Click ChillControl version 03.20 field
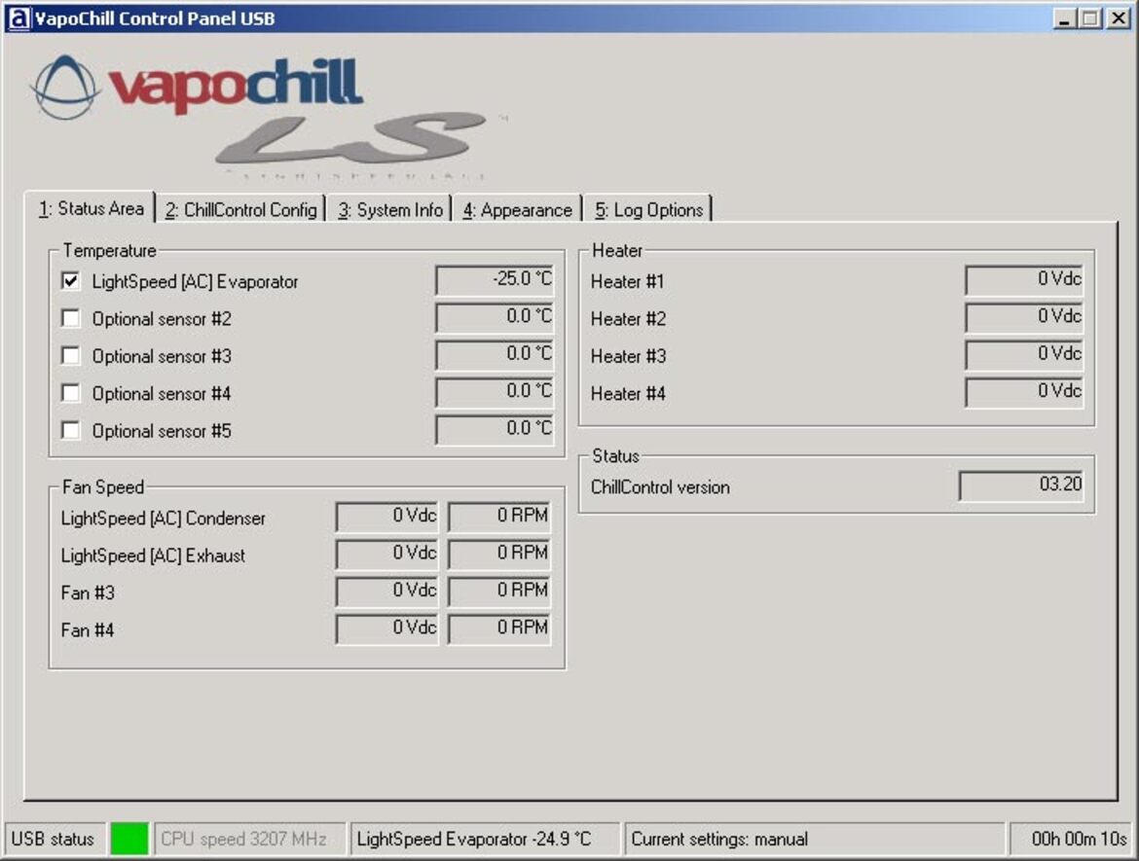This screenshot has width=1139, height=861. [1021, 485]
